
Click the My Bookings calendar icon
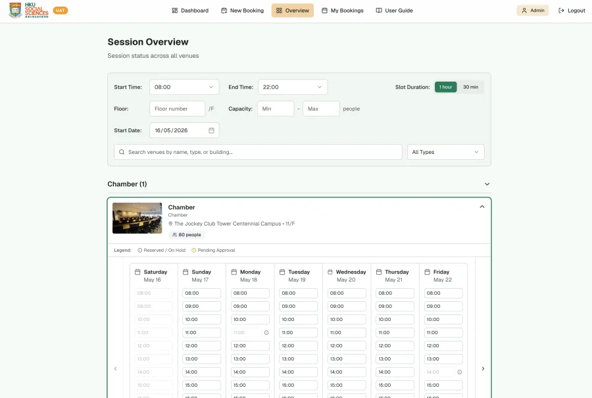tap(324, 11)
